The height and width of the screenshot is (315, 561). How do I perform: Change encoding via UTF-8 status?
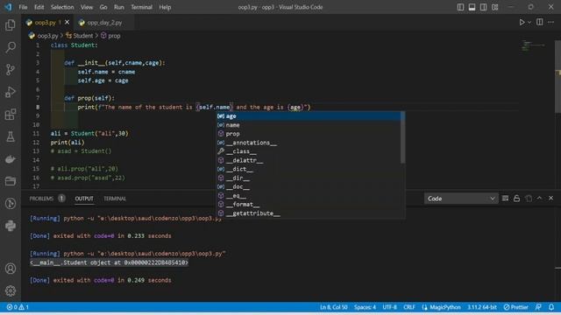point(389,307)
